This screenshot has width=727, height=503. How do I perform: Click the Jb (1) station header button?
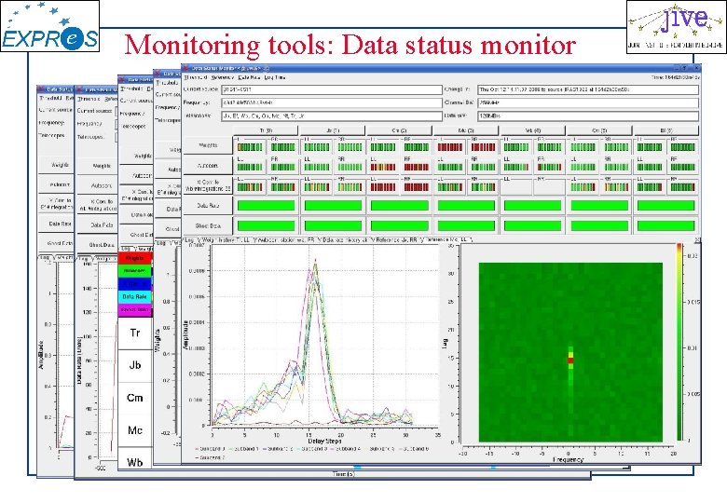pos(333,130)
